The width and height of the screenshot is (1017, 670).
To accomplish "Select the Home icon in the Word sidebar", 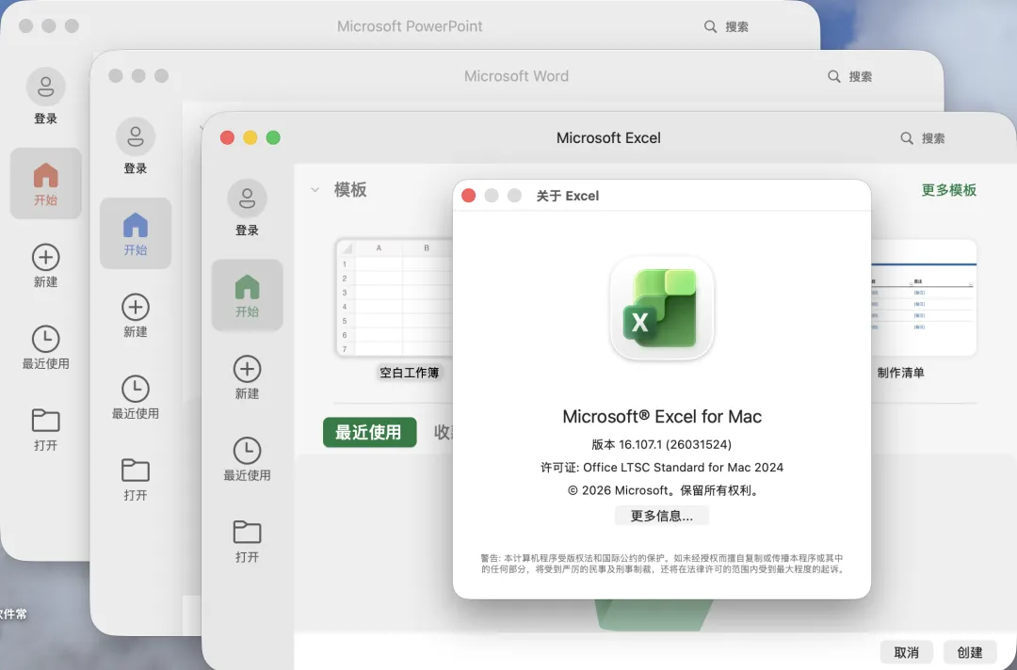I will click(x=135, y=225).
